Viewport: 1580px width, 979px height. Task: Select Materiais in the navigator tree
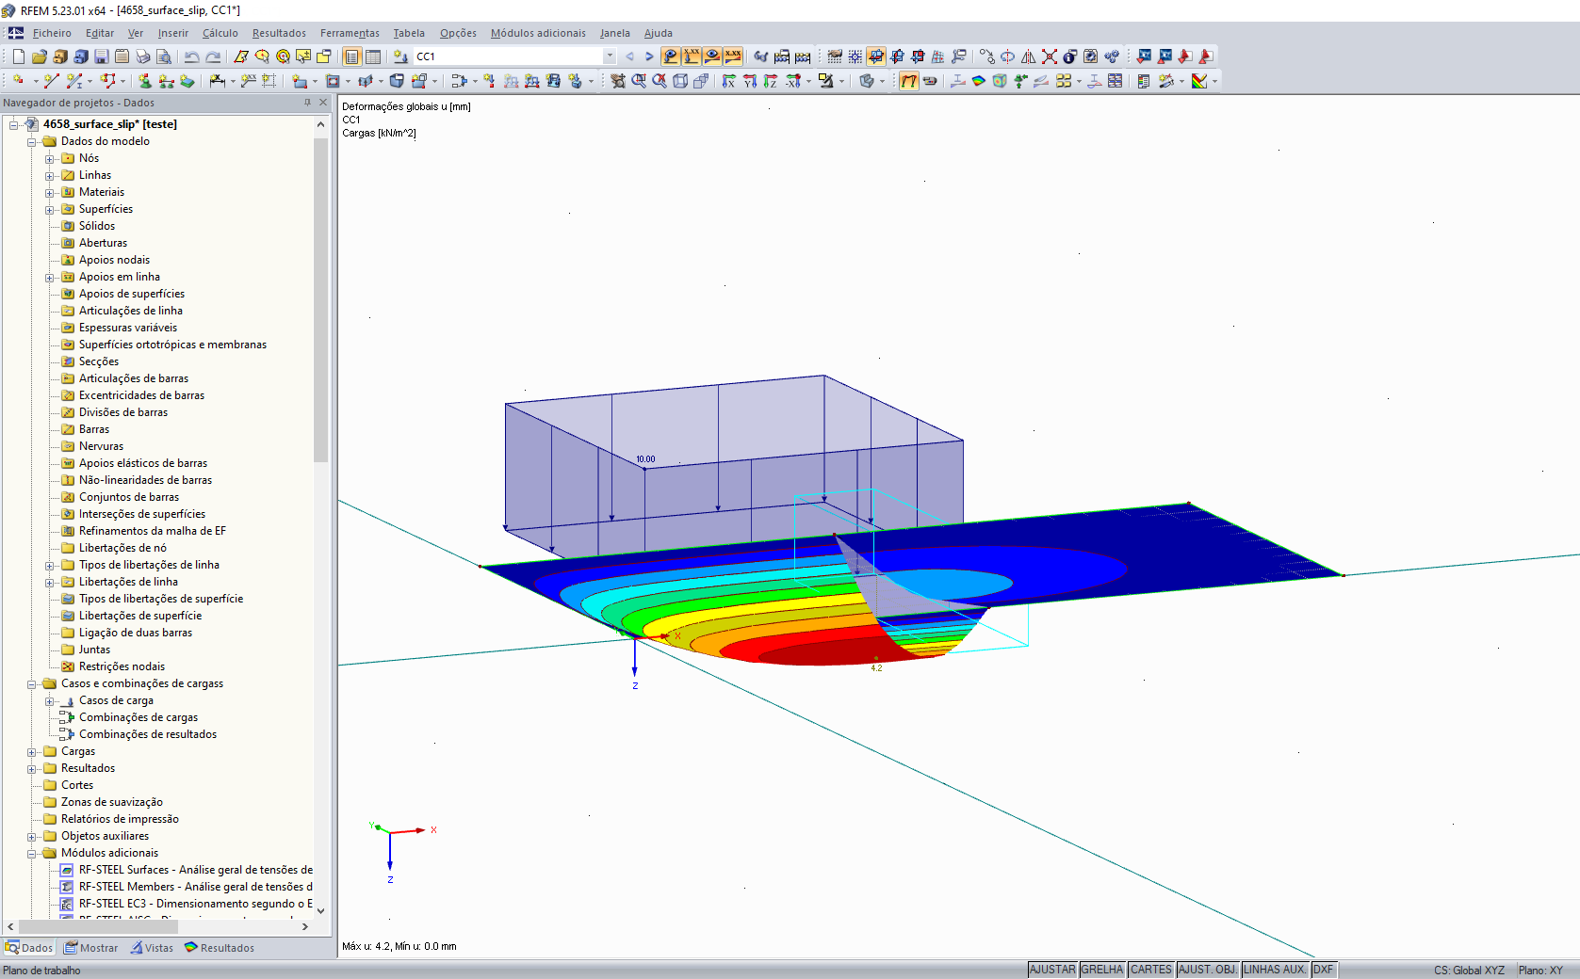click(102, 192)
